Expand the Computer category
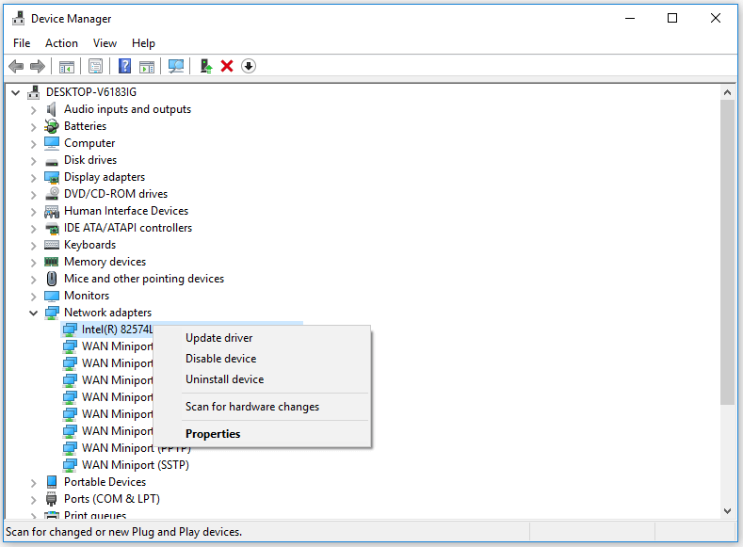The image size is (743, 547). [33, 144]
